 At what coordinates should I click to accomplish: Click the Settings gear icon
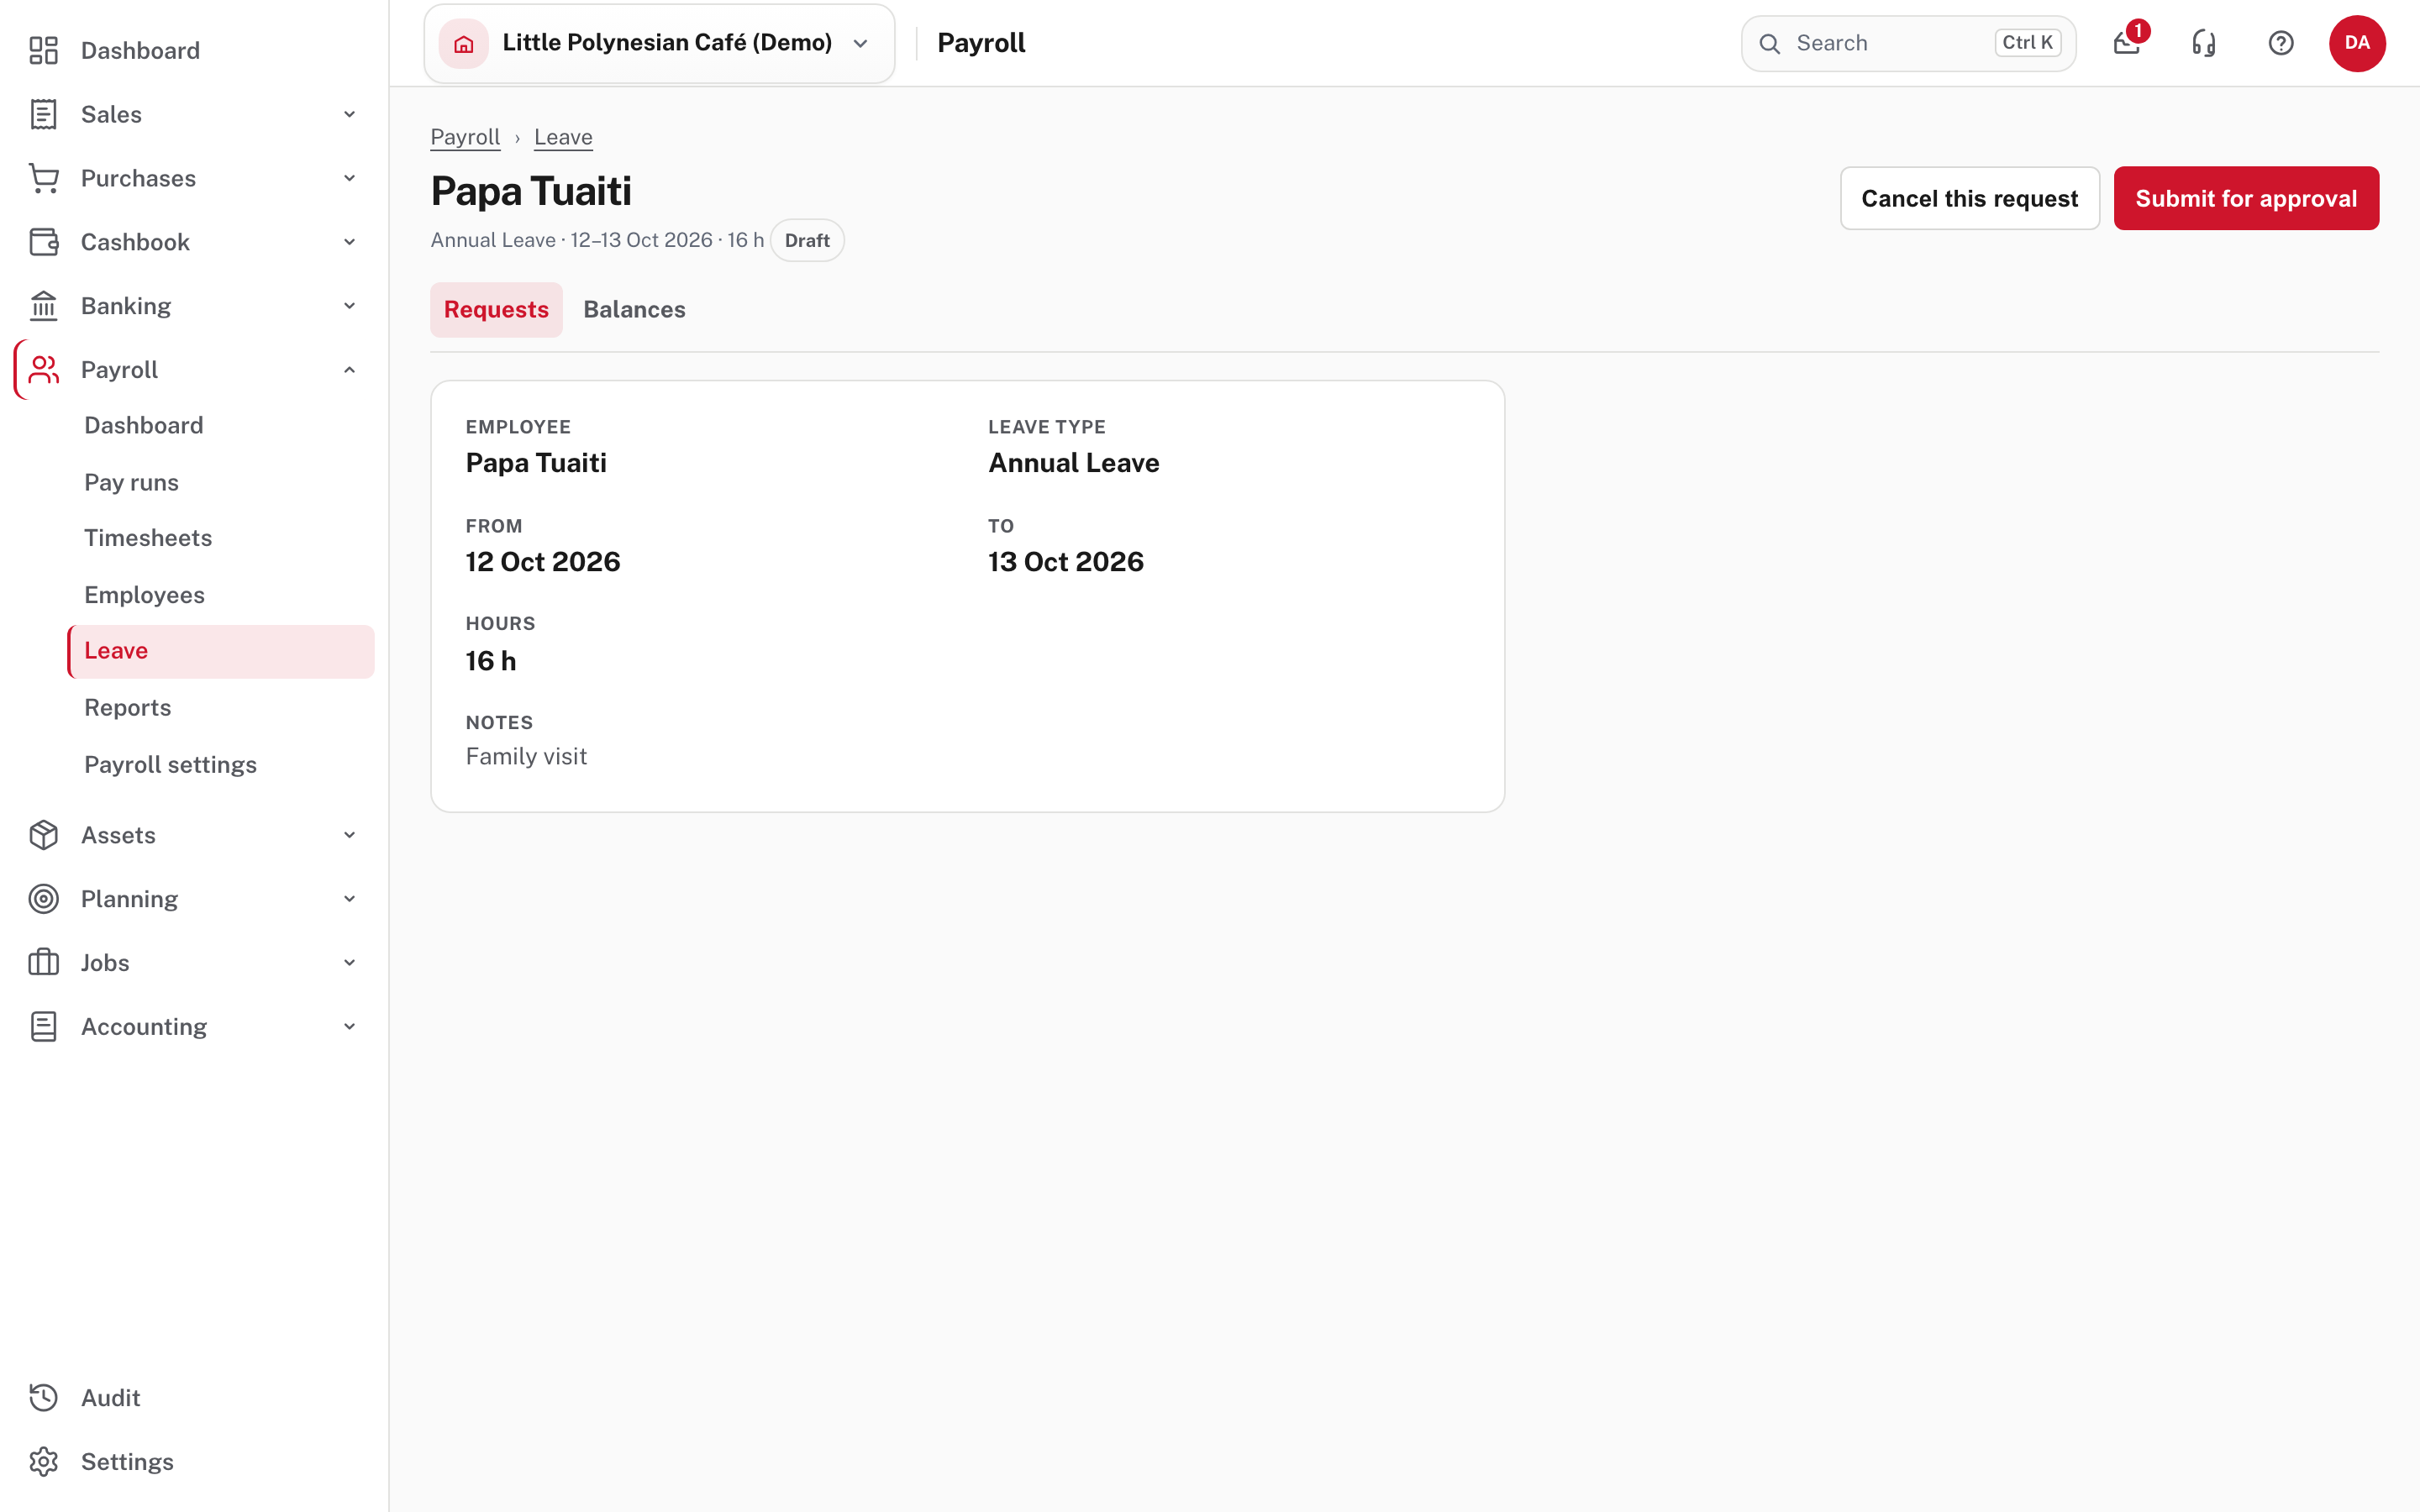(43, 1462)
